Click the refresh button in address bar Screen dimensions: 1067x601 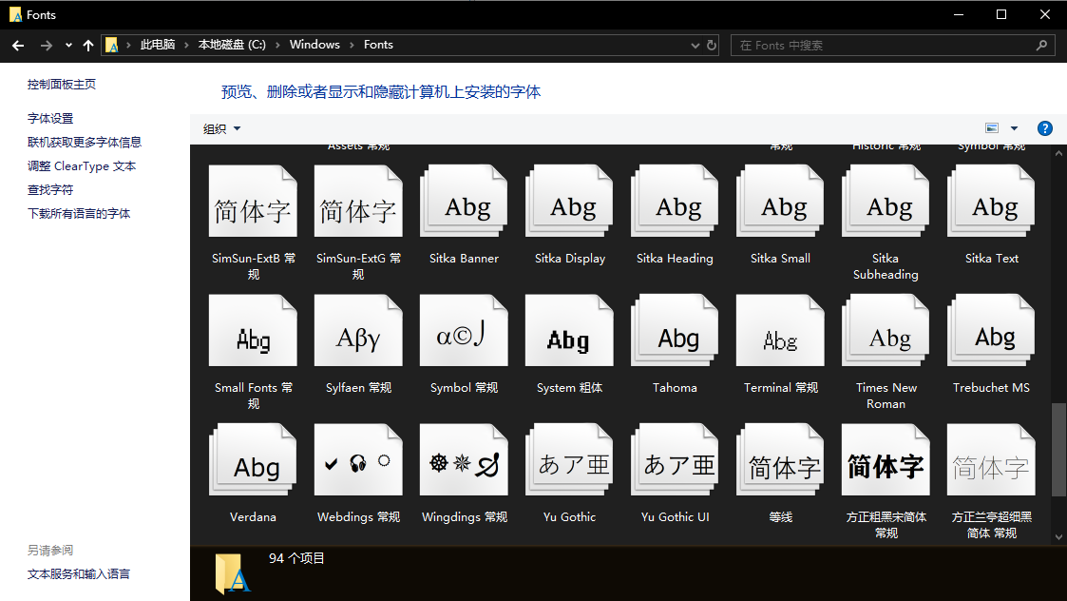[711, 45]
